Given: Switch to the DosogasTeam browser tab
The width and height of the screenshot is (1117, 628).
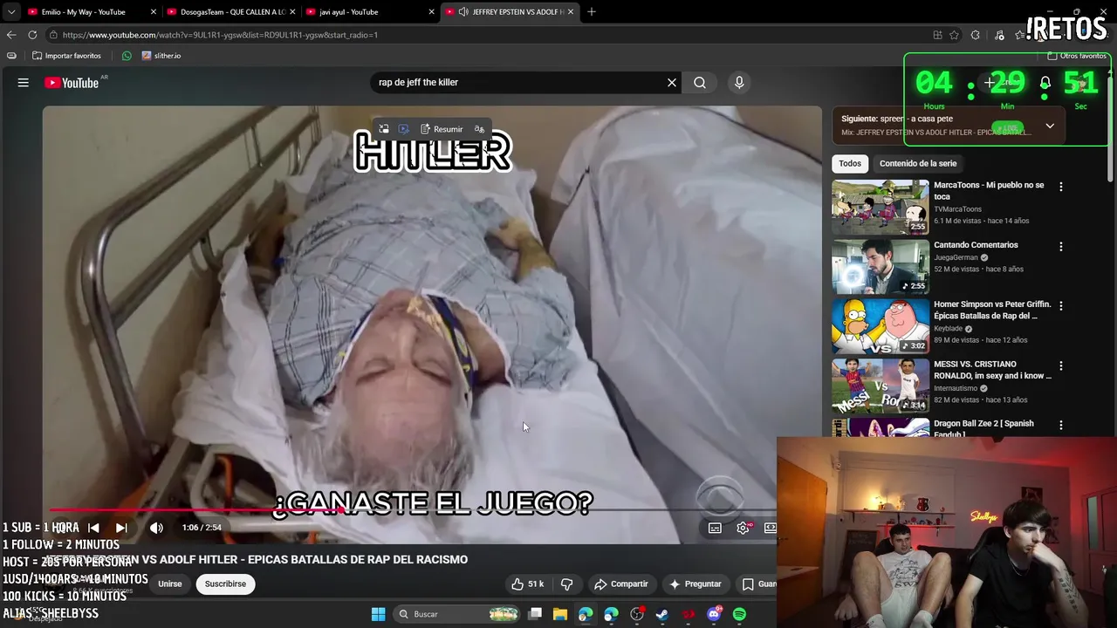Looking at the screenshot, I should coord(233,12).
